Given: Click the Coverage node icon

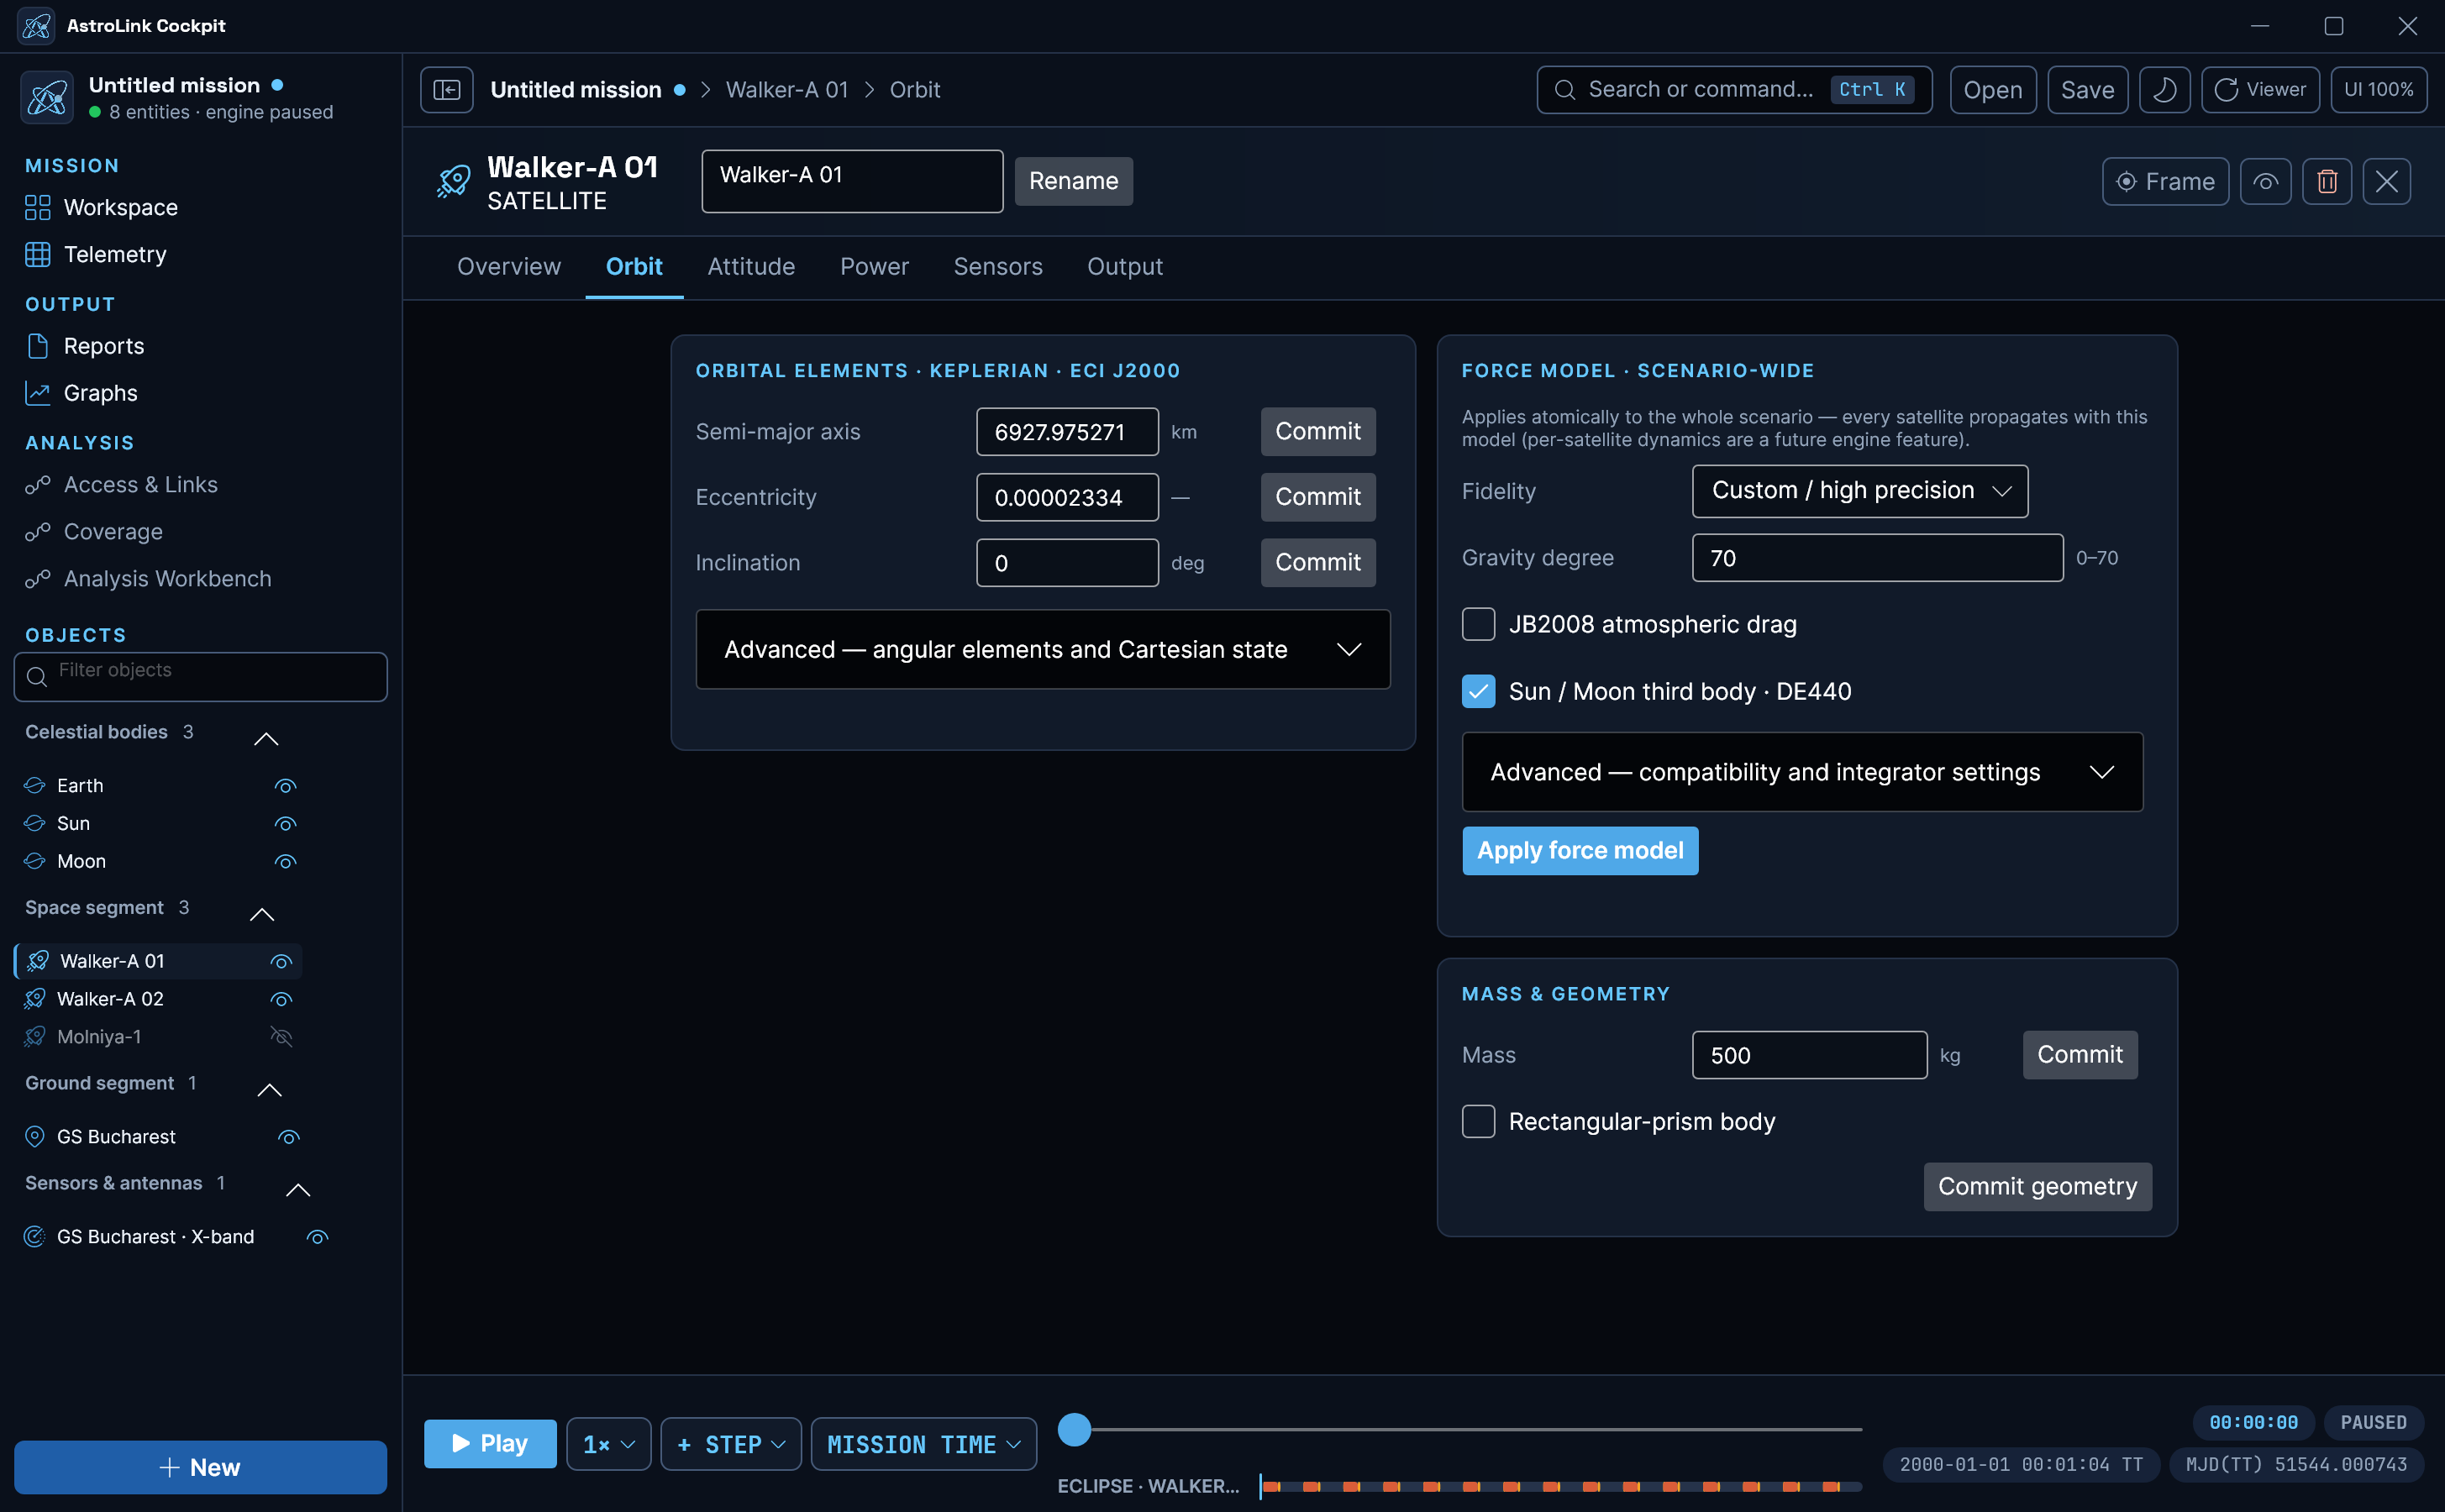Looking at the screenshot, I should tap(37, 532).
